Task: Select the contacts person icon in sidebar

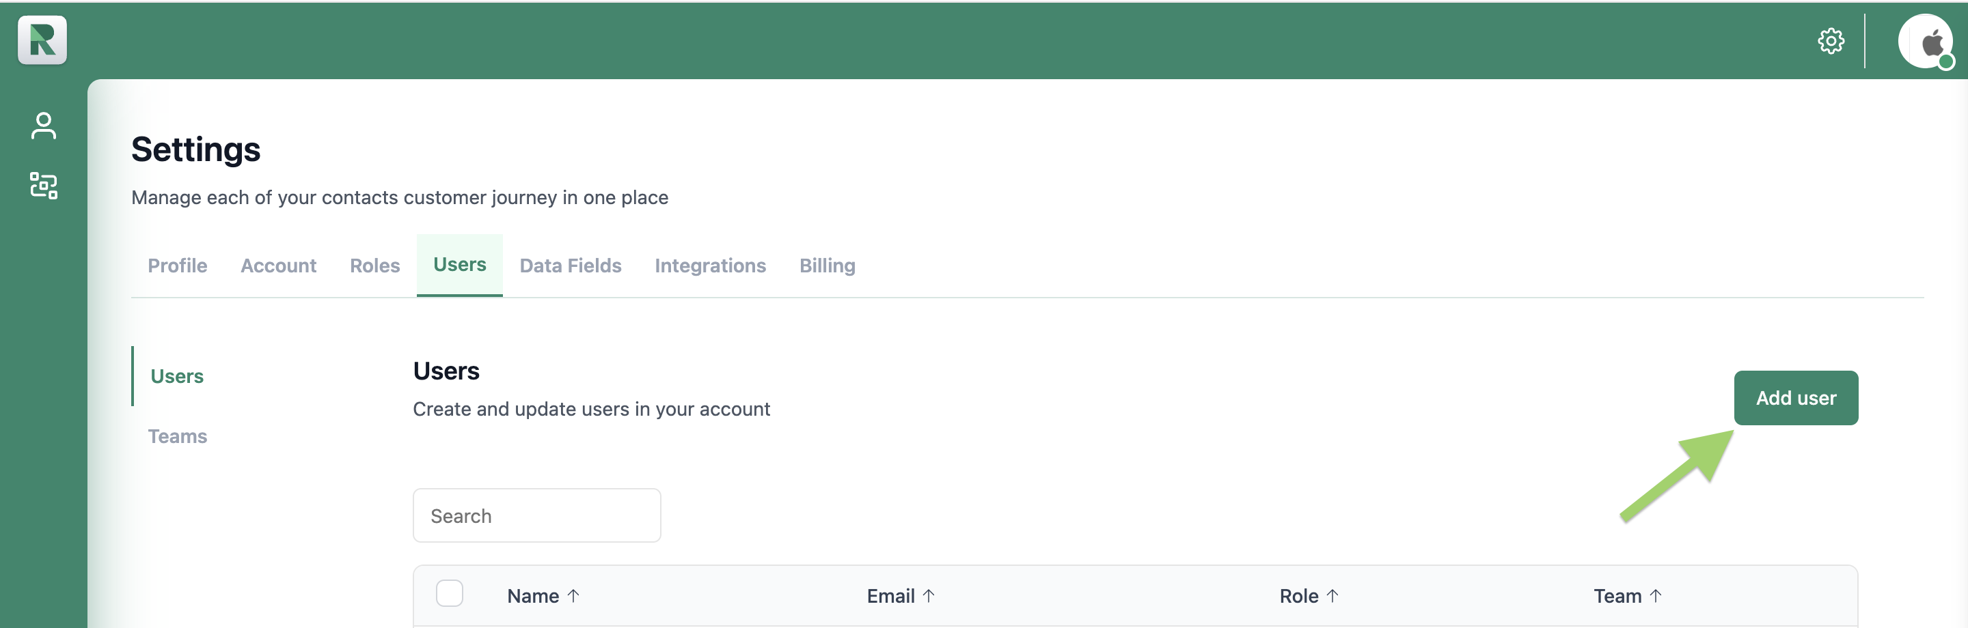Action: pos(44,126)
